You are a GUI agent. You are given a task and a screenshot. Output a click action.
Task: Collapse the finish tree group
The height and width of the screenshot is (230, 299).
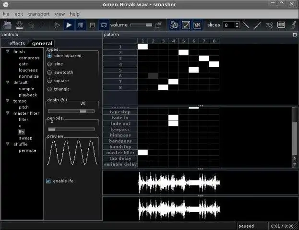click(x=8, y=51)
